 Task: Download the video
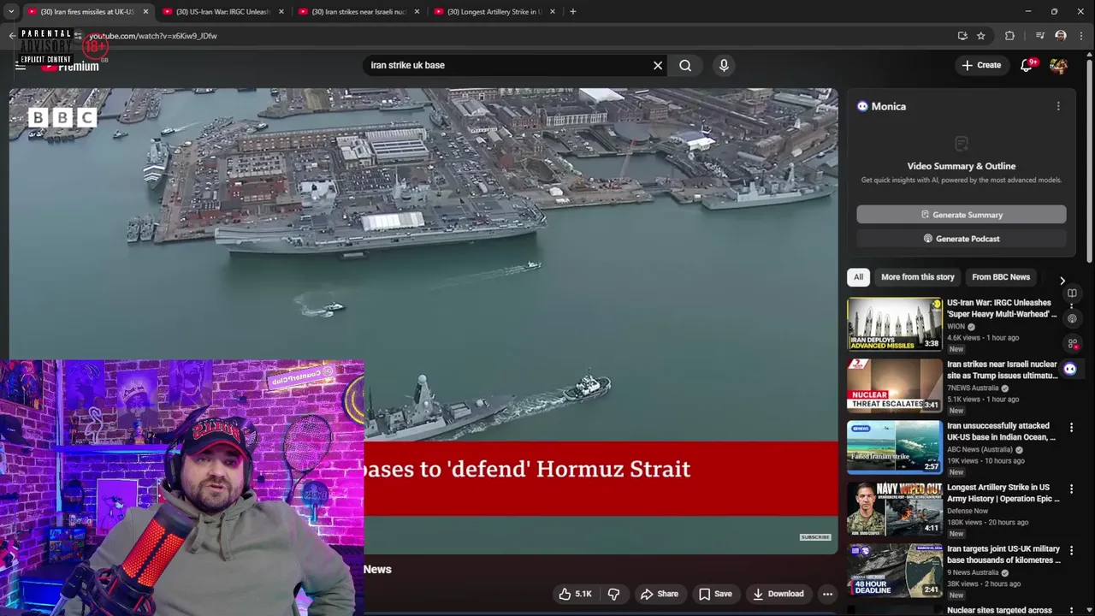pyautogui.click(x=777, y=594)
